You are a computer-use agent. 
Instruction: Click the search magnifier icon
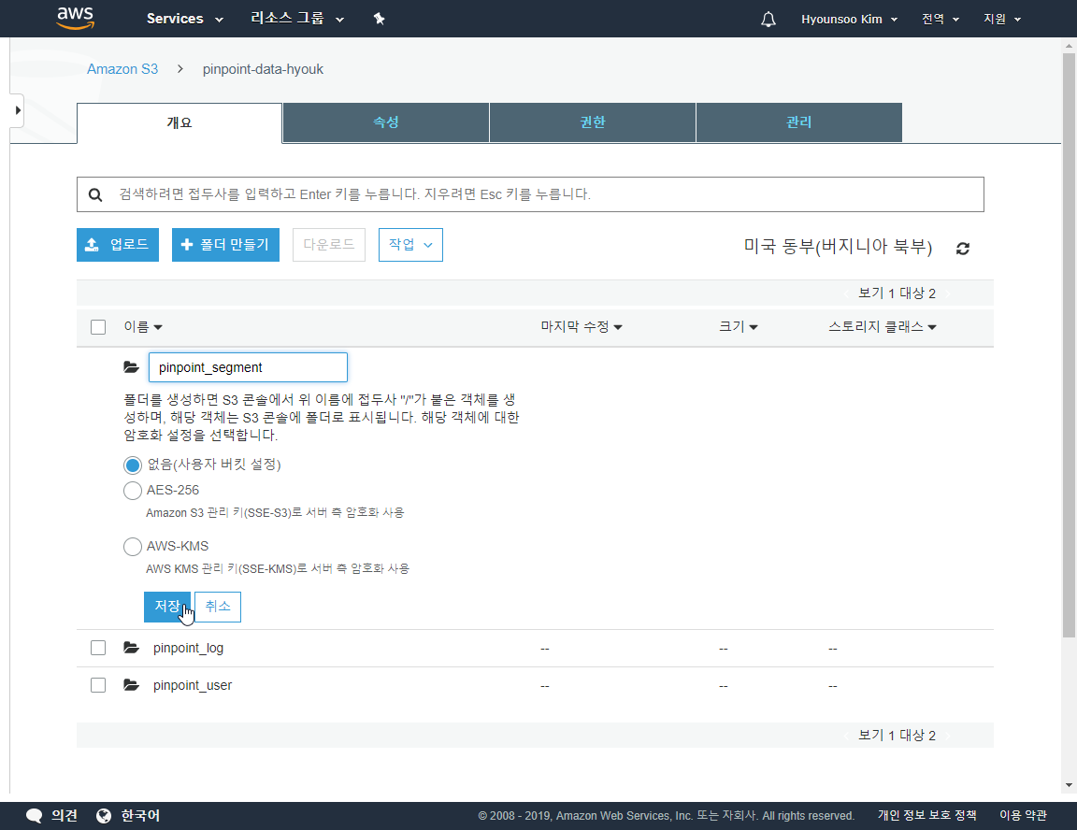[95, 195]
